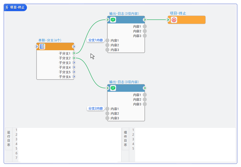Click the 子分支4 output port arrow

click(74, 67)
